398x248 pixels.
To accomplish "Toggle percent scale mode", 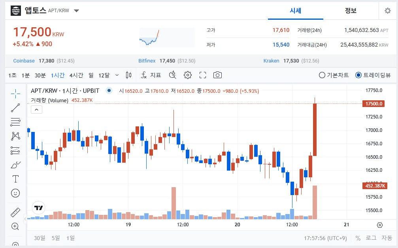I will point(358,238).
